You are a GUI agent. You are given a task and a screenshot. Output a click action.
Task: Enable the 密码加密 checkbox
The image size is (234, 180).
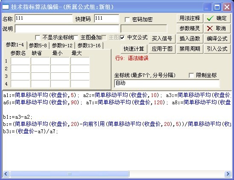tap(127, 20)
